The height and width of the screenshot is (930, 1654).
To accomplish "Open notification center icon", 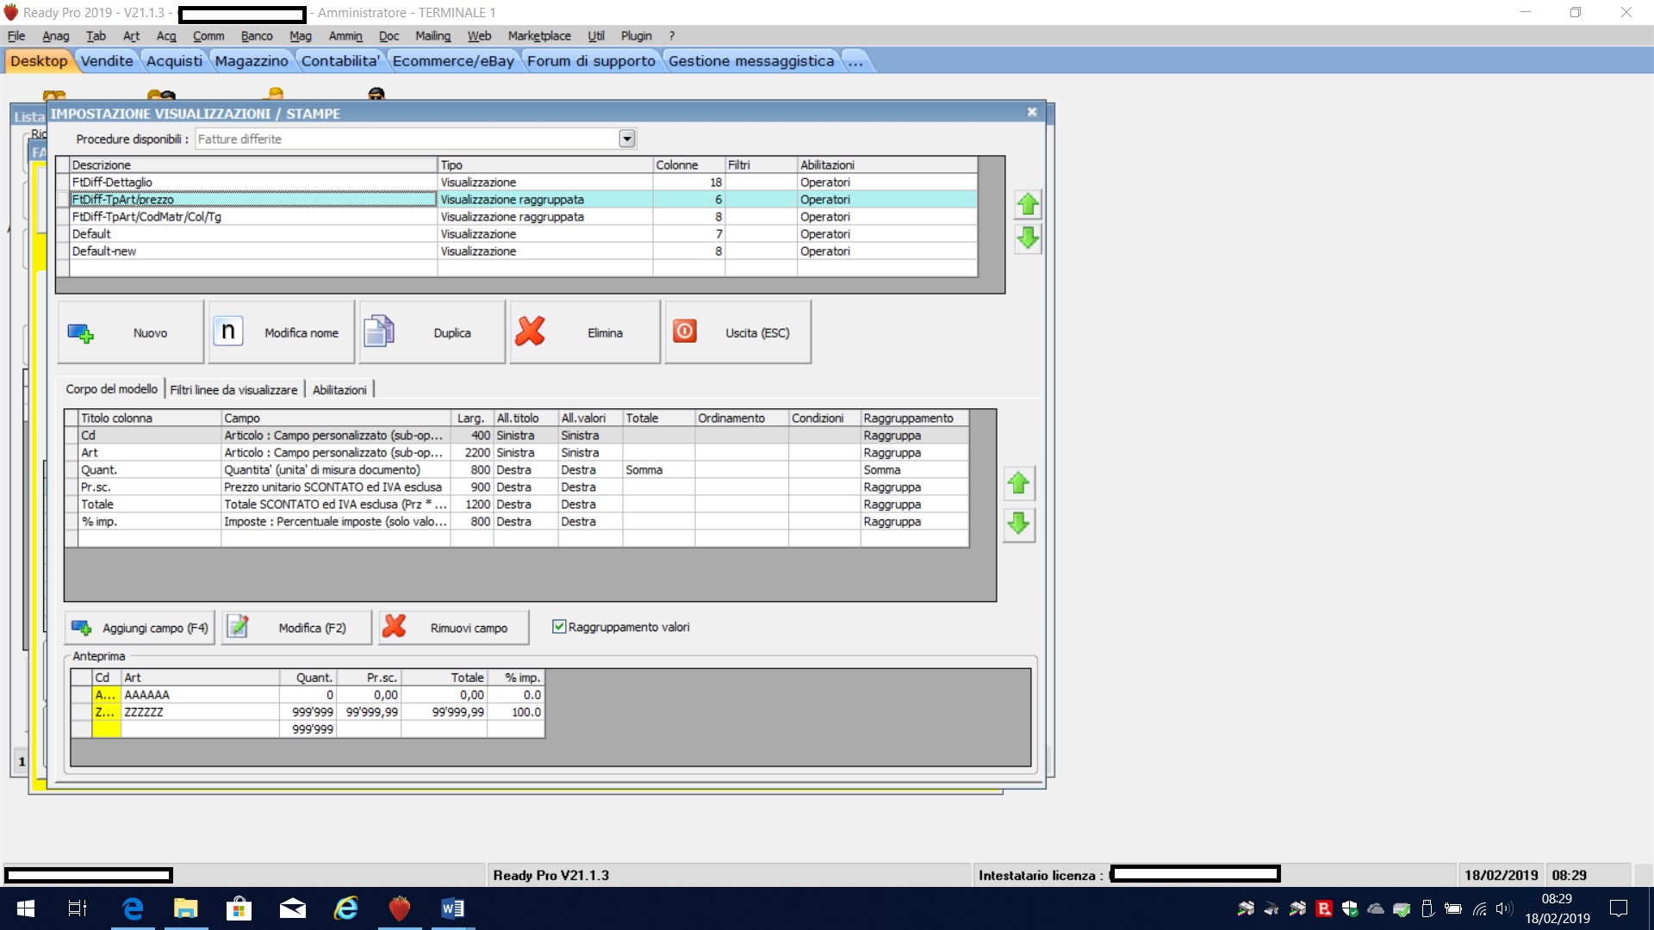I will point(1619,908).
